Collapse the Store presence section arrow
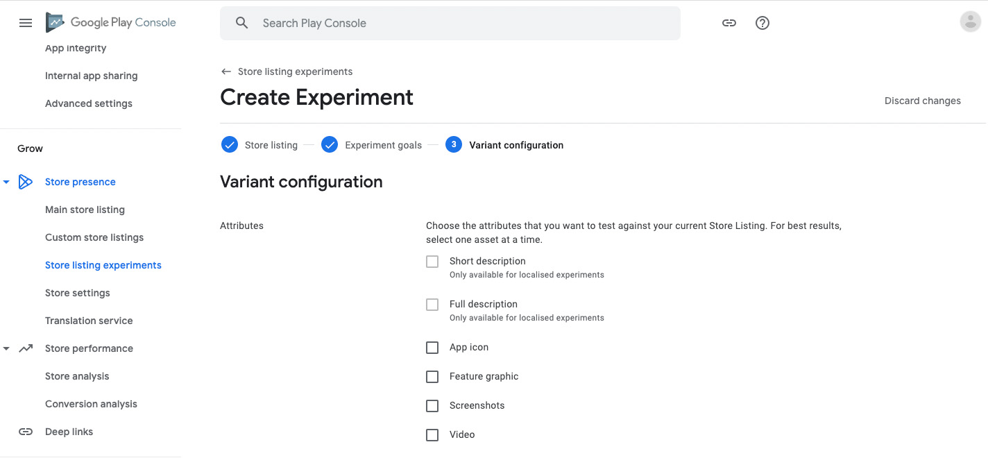The image size is (988, 458). click(x=6, y=182)
